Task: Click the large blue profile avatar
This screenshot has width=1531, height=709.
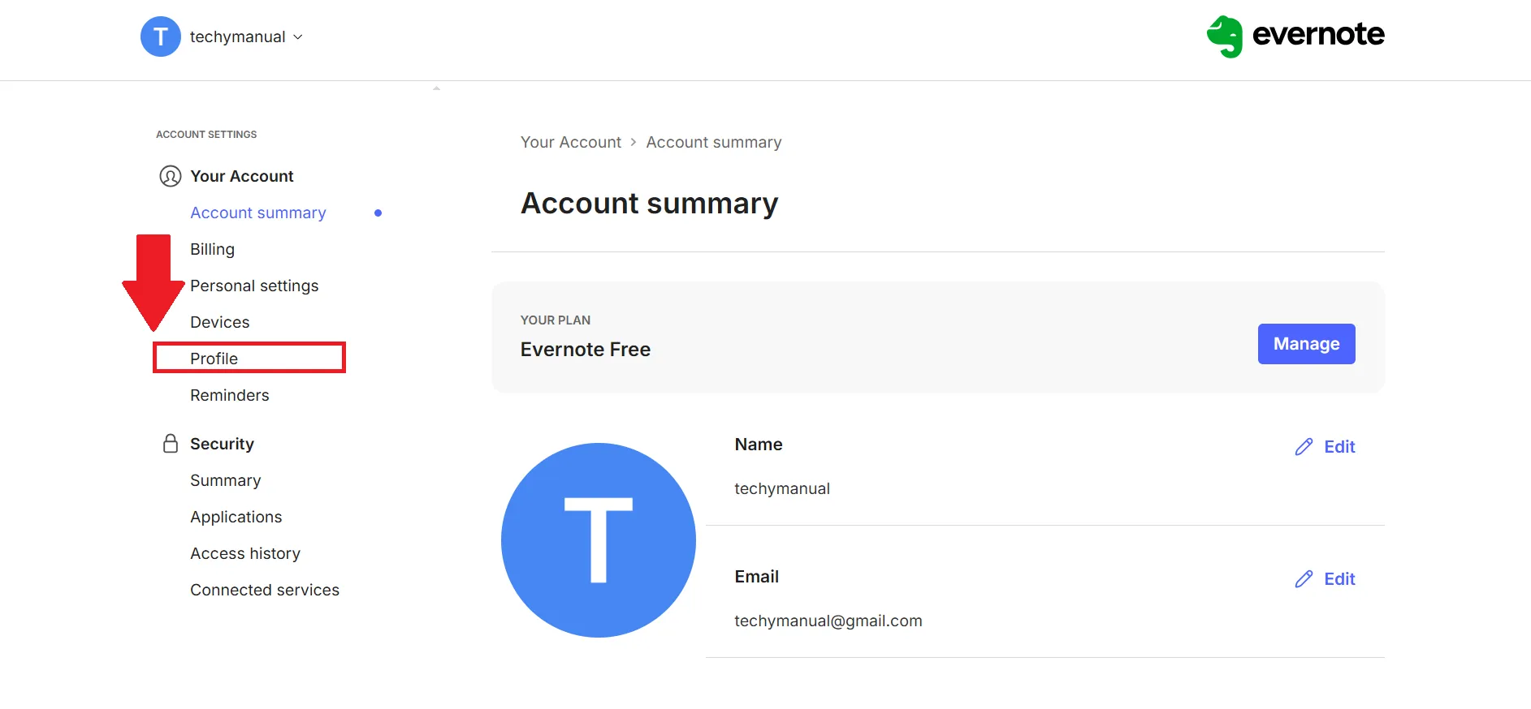Action: pyautogui.click(x=599, y=539)
